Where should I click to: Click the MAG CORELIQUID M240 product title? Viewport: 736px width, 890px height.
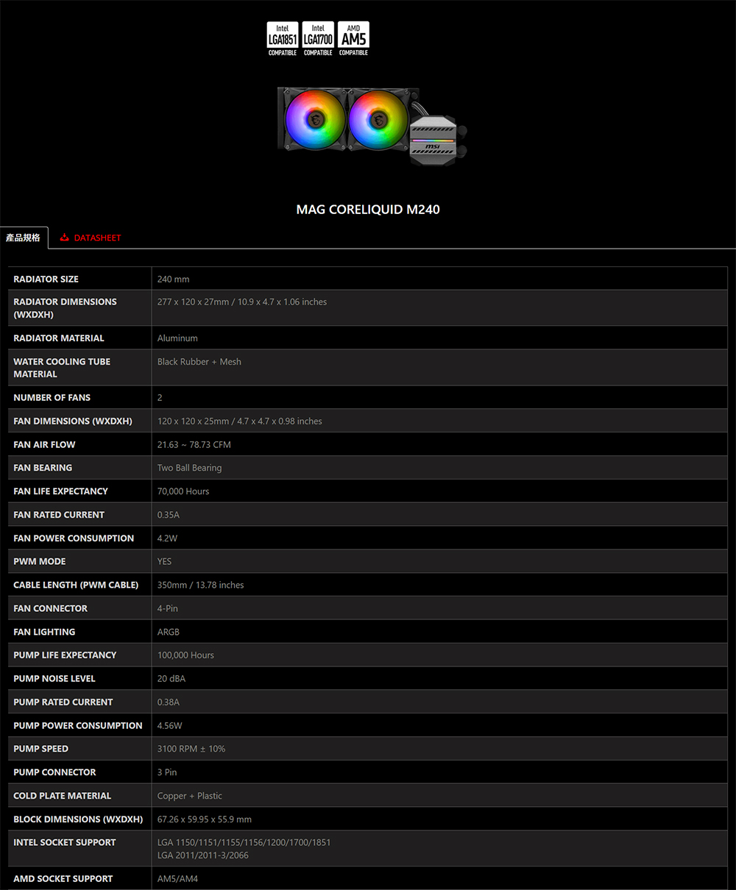tap(368, 210)
